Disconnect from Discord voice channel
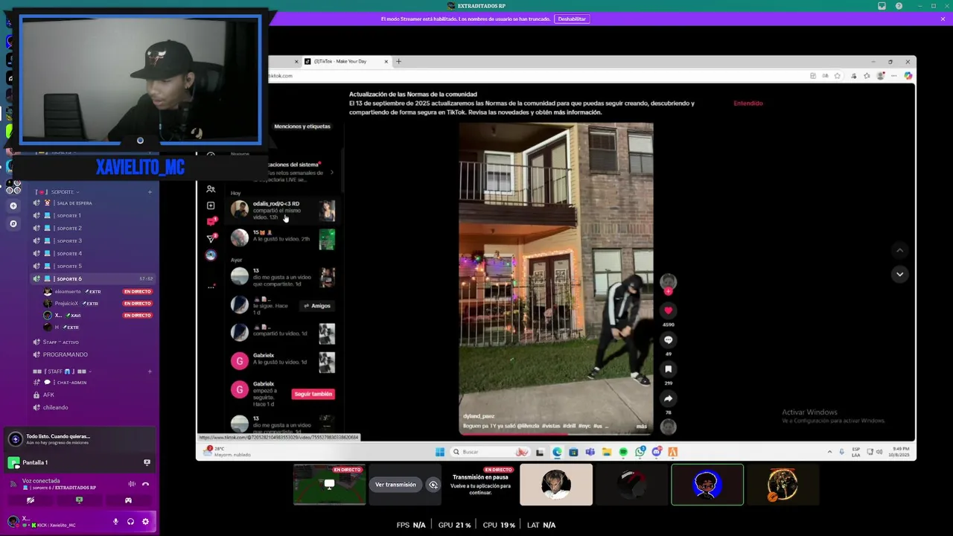The image size is (953, 536). 145,484
